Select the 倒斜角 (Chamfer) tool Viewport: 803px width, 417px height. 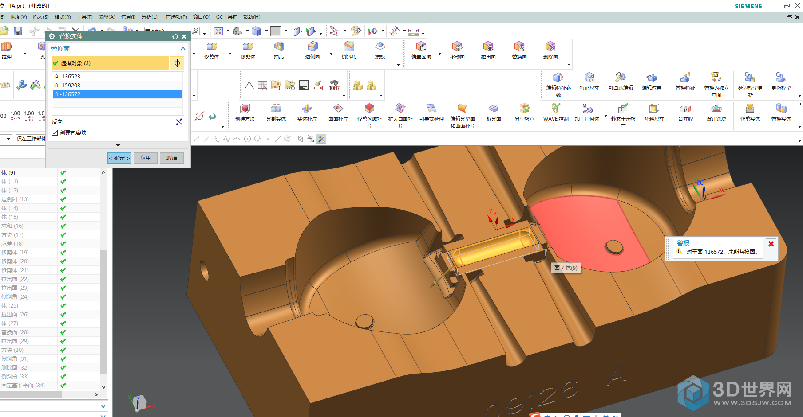(x=349, y=47)
